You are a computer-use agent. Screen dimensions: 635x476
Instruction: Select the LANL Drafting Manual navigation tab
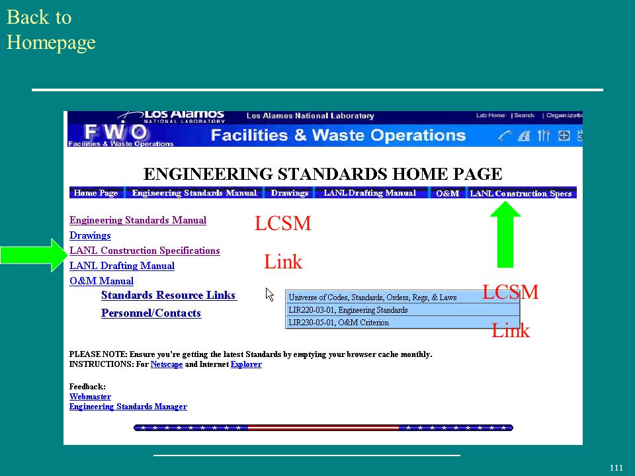(x=370, y=193)
